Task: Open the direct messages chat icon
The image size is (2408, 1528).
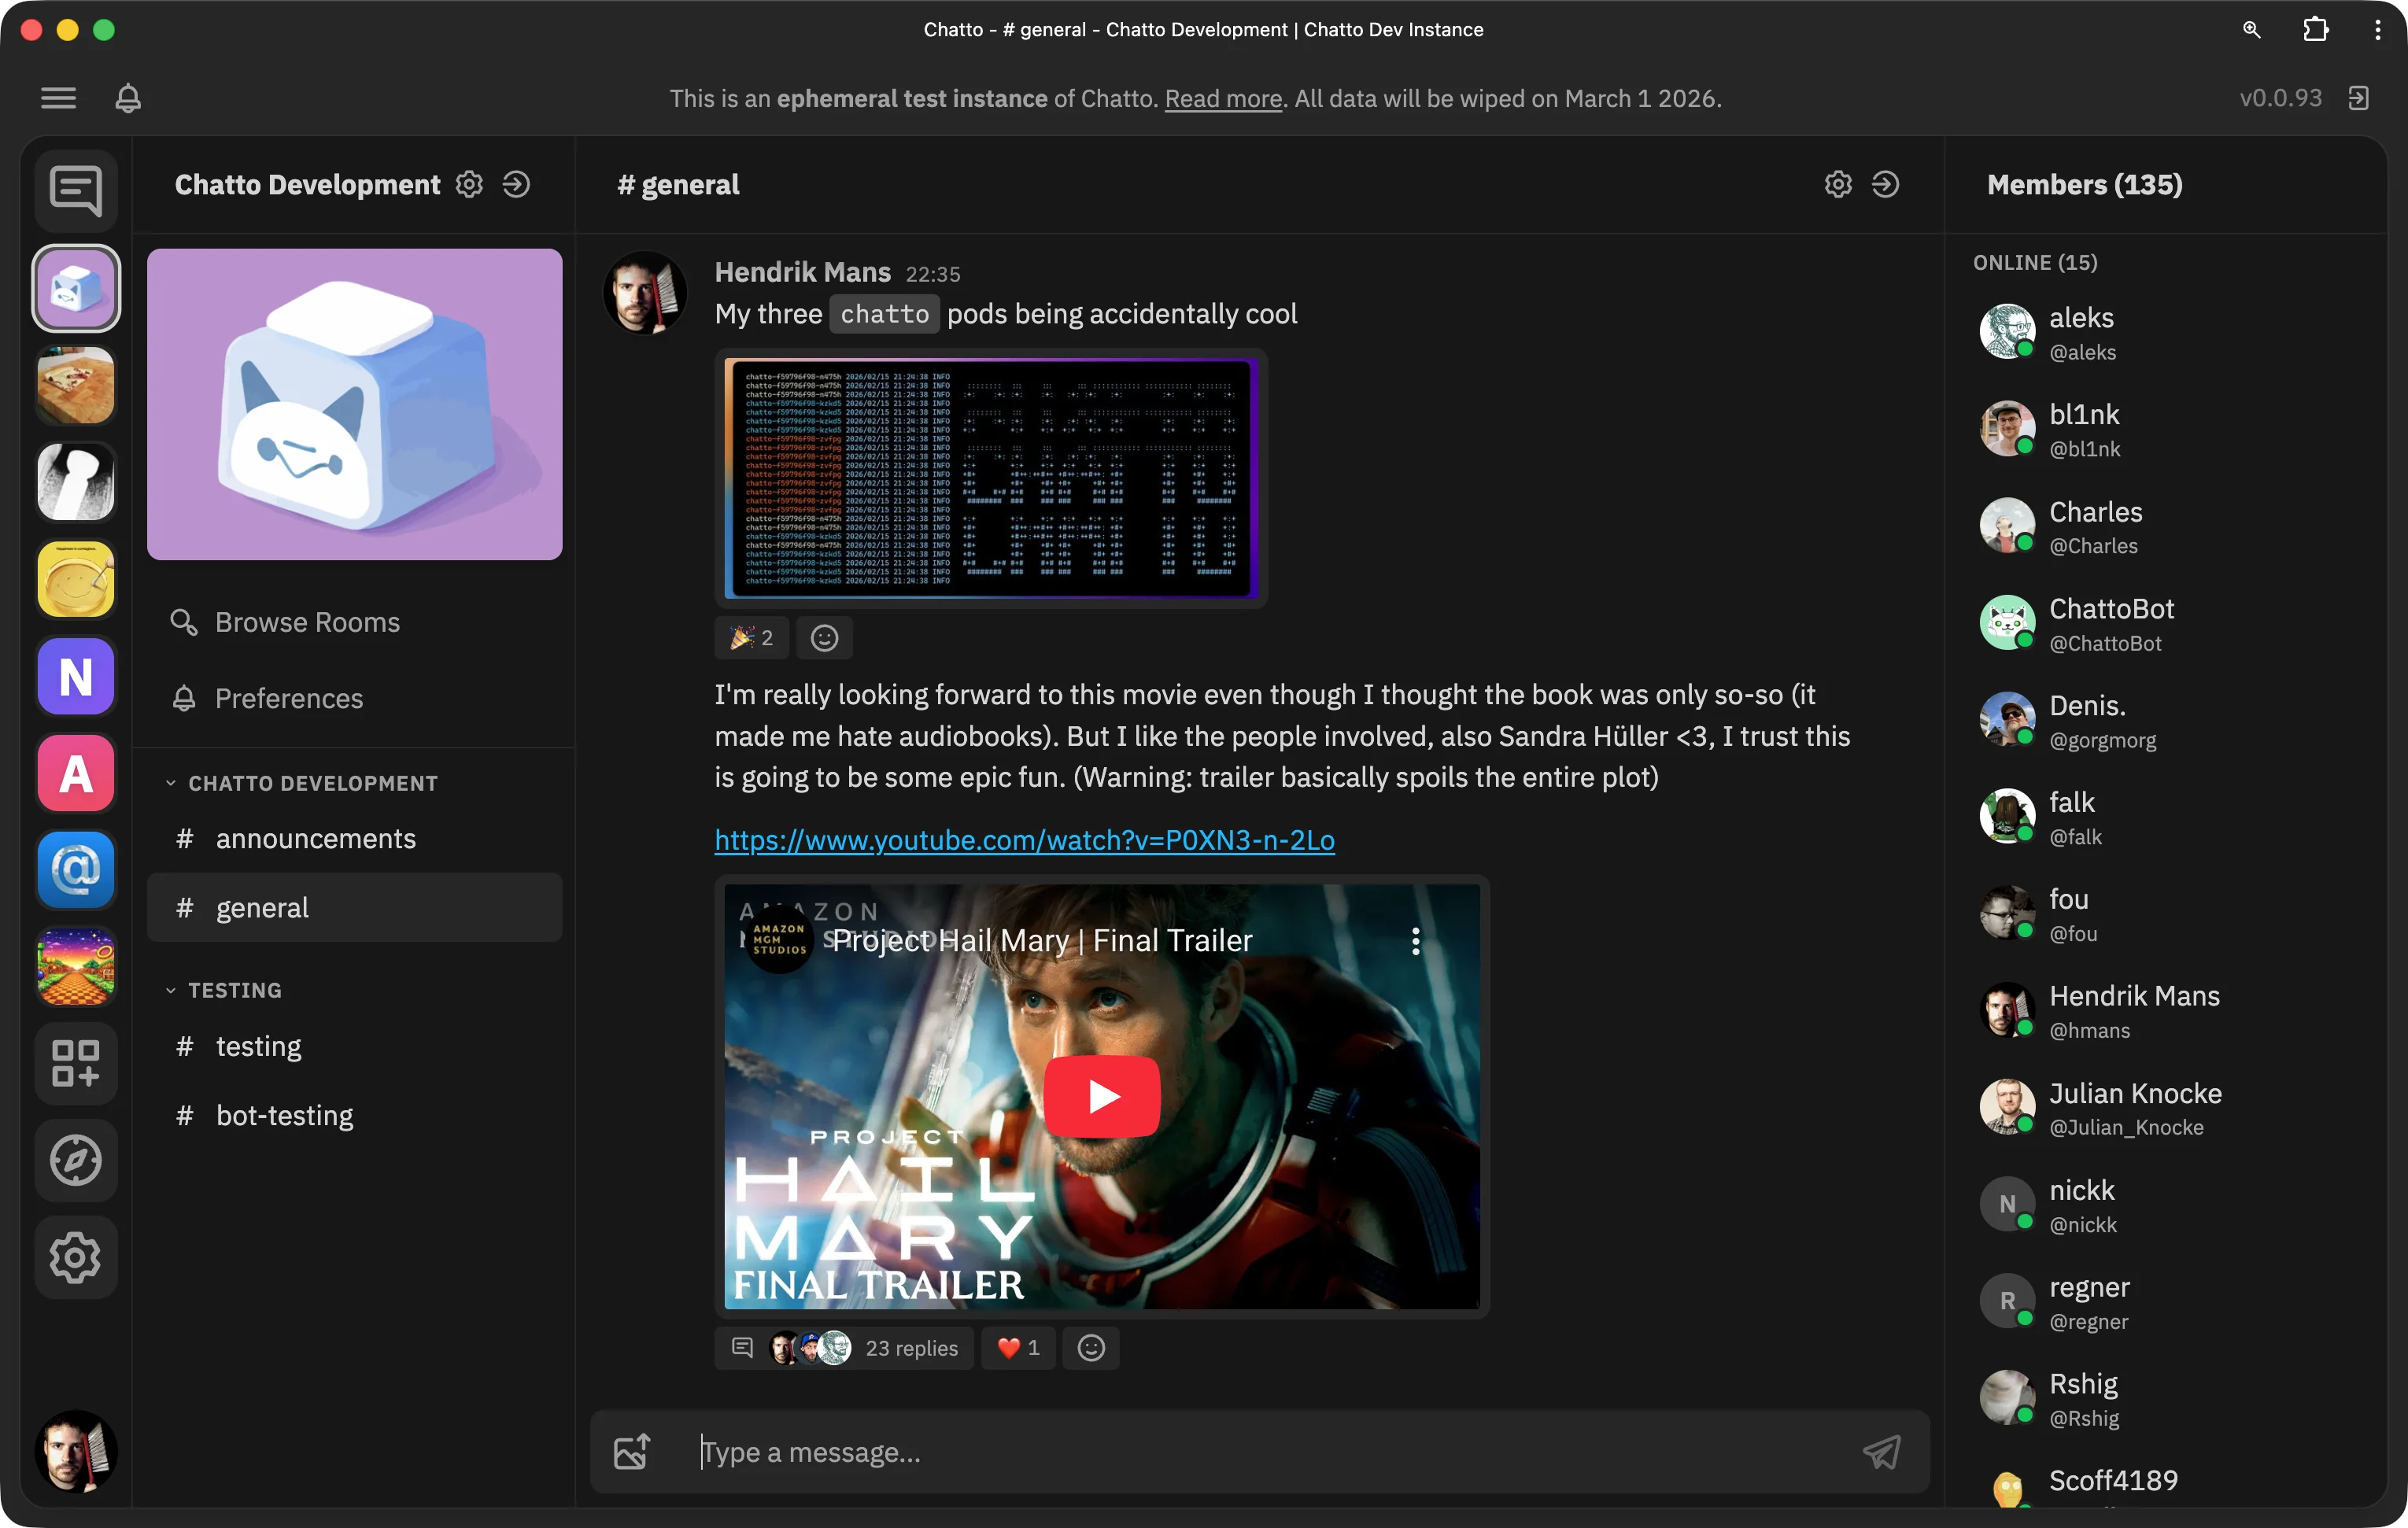Action: [76, 190]
